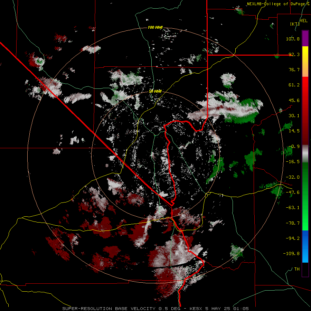Click the "0.5 DEG" elevation angle text
The image size is (311, 311).
pyautogui.click(x=170, y=309)
